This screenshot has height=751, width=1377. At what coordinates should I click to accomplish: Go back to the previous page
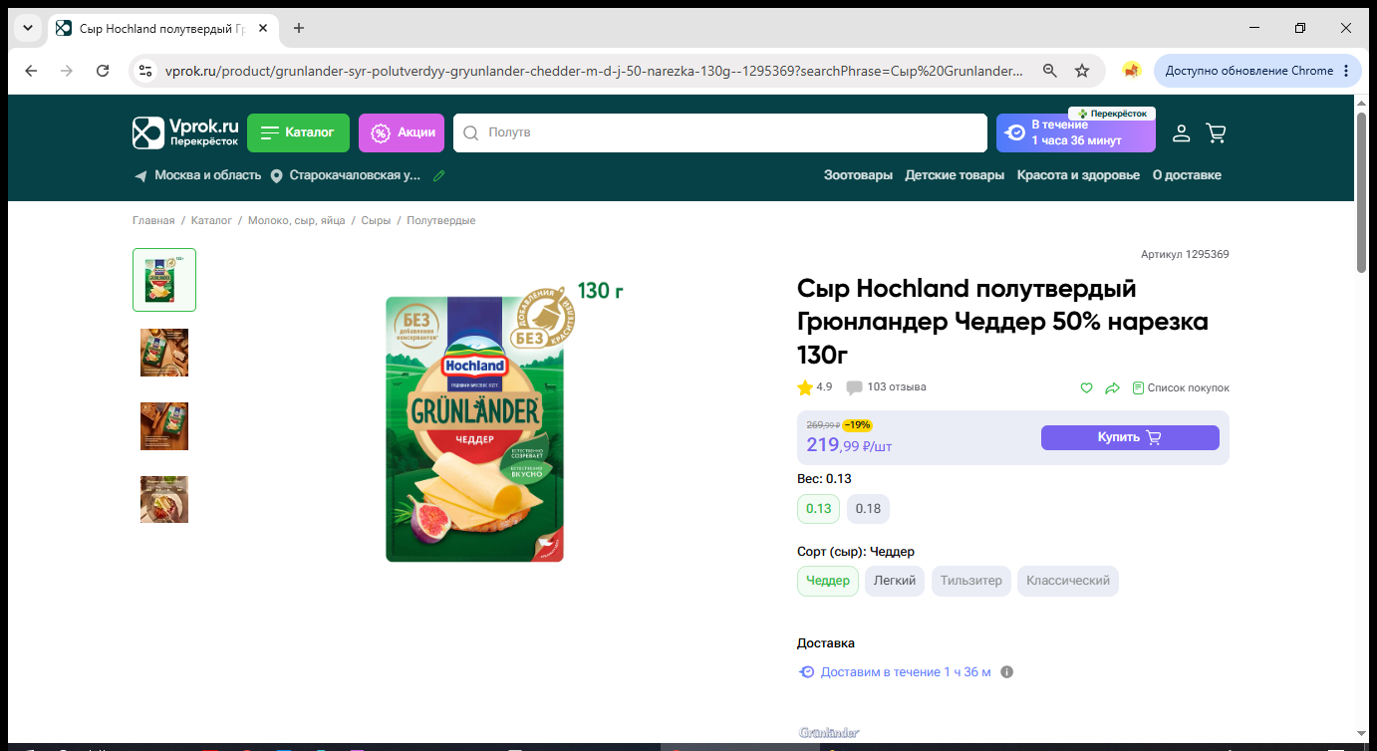[x=31, y=71]
